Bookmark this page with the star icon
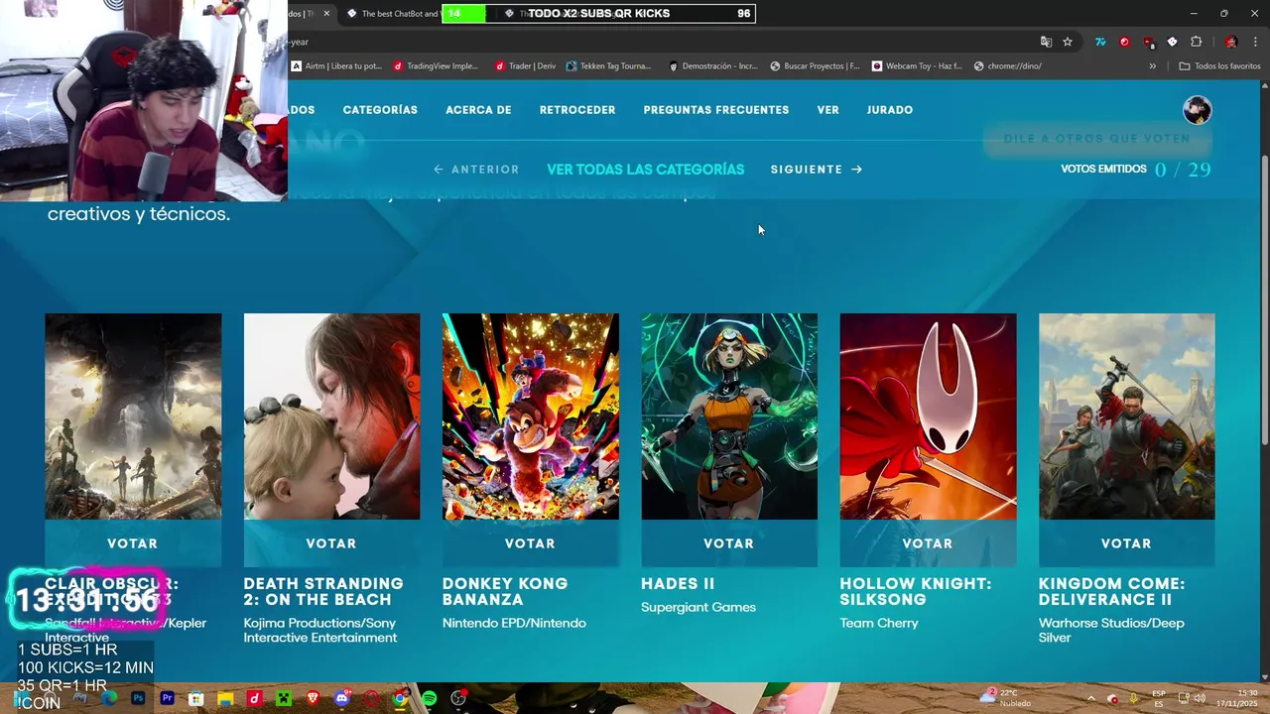Screen dimensions: 1270x714 1068,42
